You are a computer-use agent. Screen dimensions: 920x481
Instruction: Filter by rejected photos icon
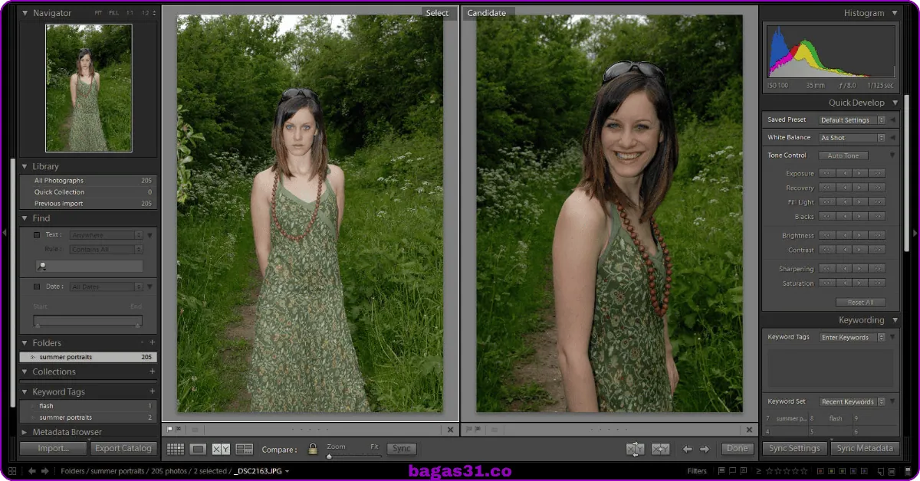(744, 471)
